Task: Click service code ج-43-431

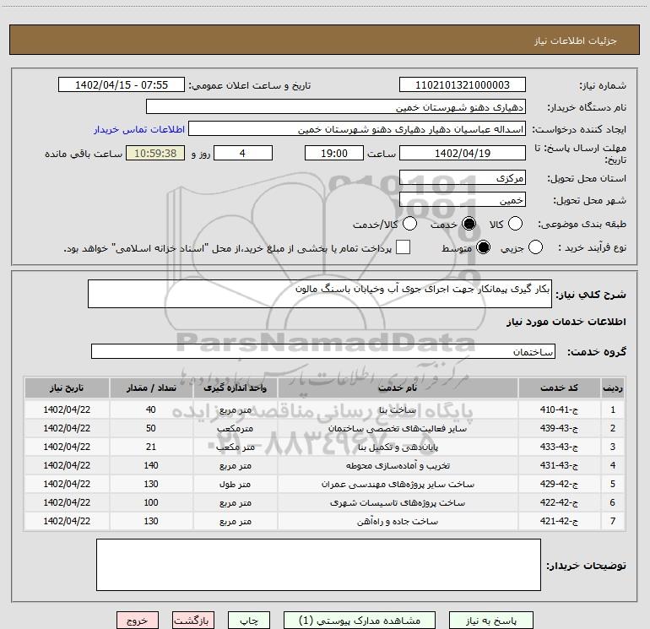Action: (x=559, y=465)
